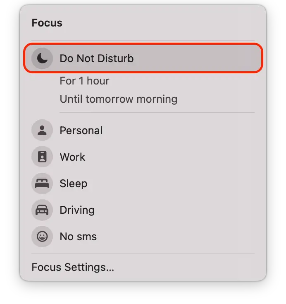Click the Sleep focus bed icon
The height and width of the screenshot is (304, 286).
click(x=42, y=183)
